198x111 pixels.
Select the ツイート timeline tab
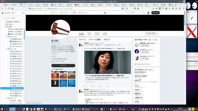[82, 39]
